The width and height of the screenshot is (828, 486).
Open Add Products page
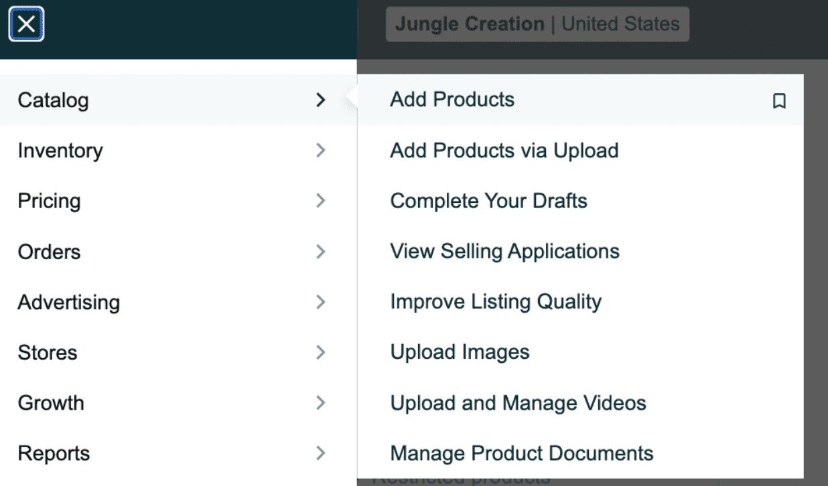pyautogui.click(x=452, y=100)
